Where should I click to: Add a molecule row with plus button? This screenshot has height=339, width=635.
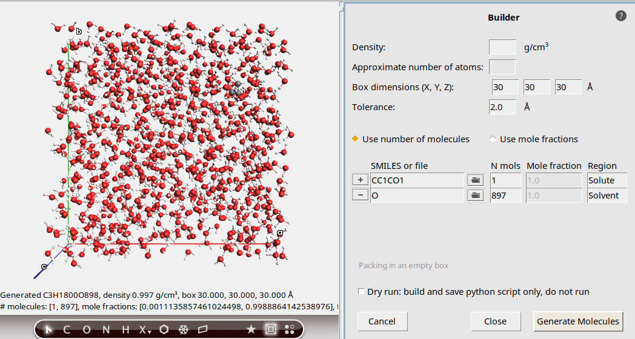point(361,180)
